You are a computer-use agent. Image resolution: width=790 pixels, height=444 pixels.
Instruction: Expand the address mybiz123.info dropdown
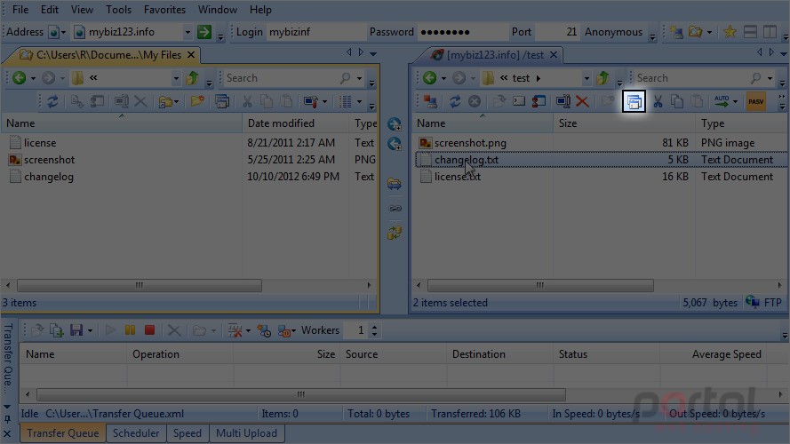pos(188,32)
